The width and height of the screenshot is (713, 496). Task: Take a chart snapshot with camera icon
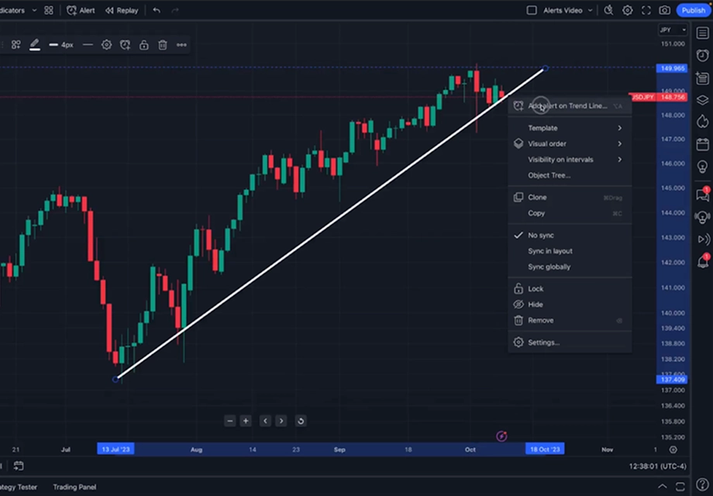click(665, 10)
